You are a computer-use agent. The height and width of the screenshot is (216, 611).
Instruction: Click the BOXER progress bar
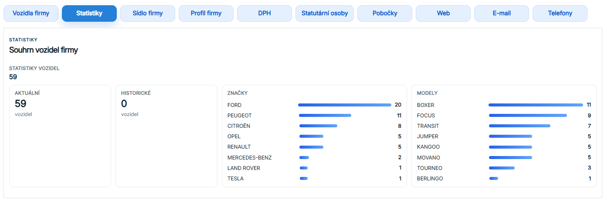pos(536,105)
